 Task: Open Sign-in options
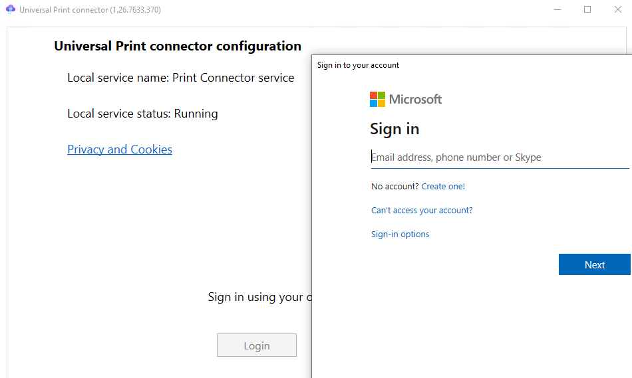(400, 235)
